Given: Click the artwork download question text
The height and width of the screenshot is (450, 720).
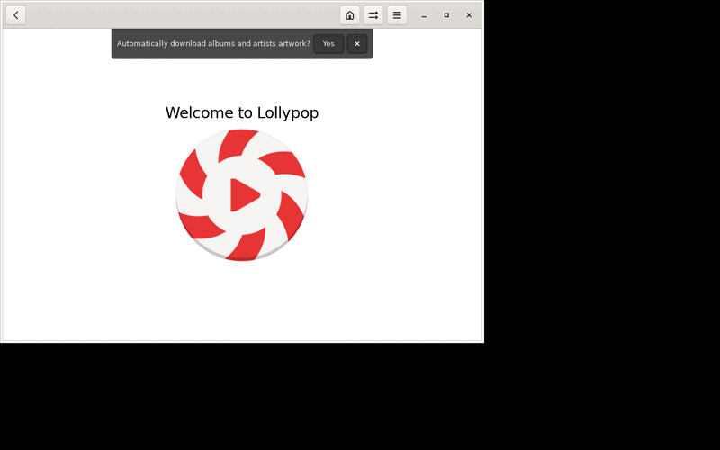Looking at the screenshot, I should pyautogui.click(x=213, y=43).
